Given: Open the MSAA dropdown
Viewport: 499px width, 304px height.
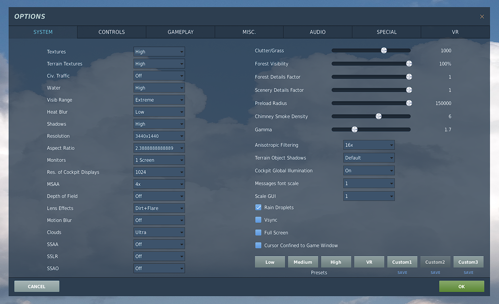Looking at the screenshot, I should click(159, 184).
